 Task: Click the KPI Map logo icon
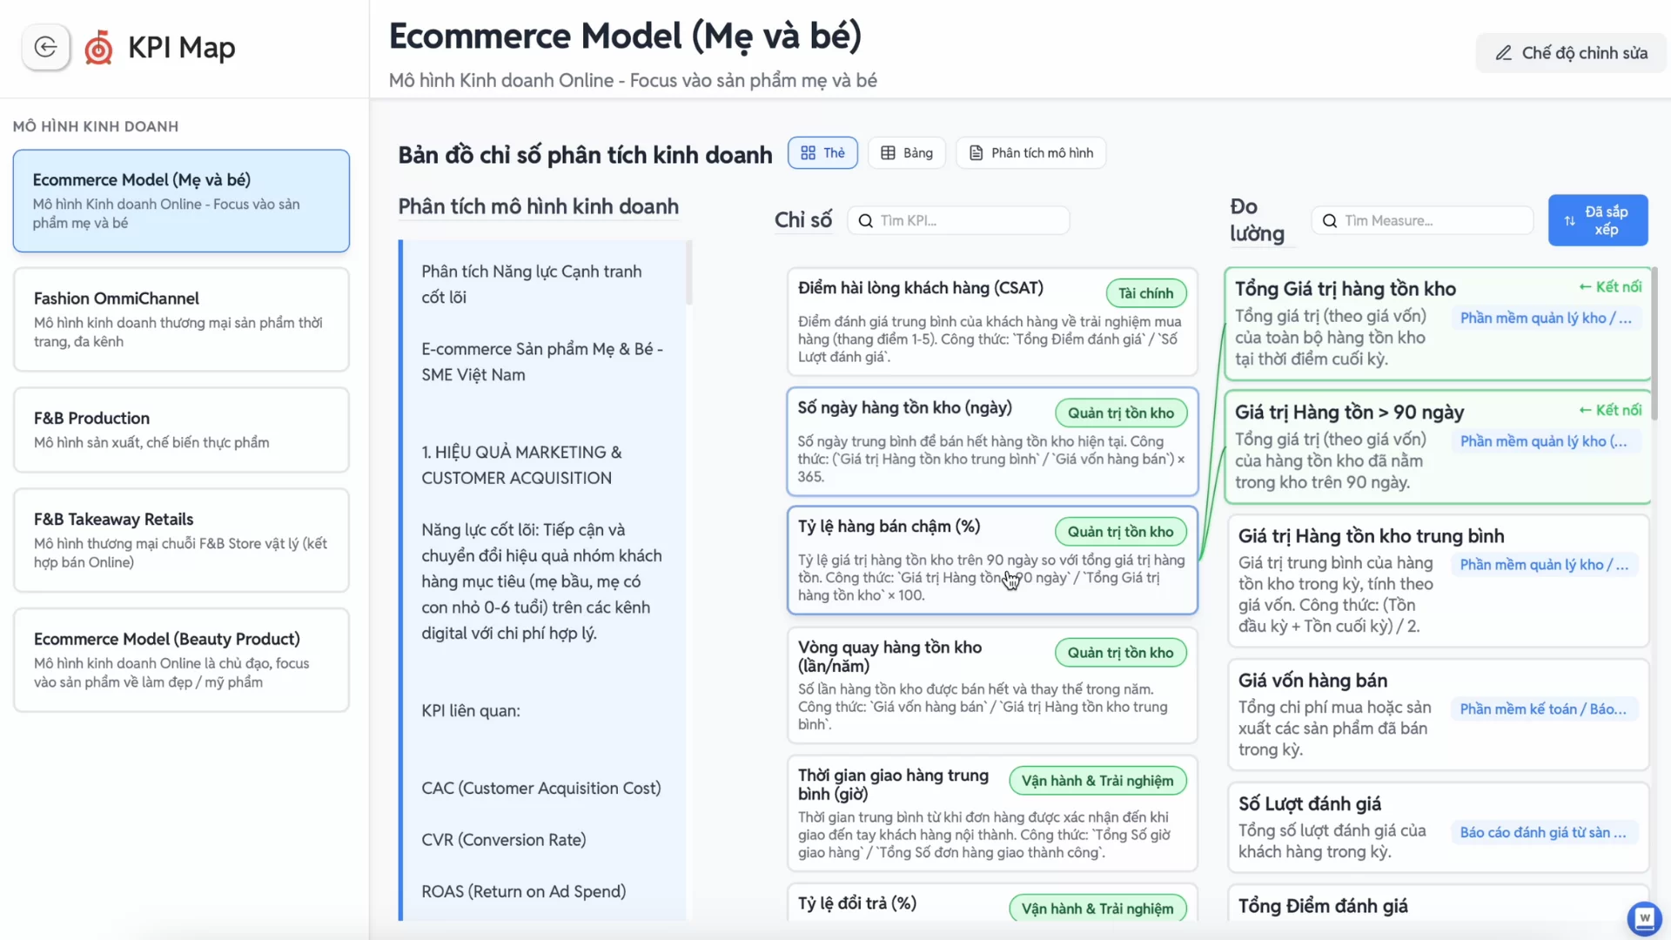(98, 48)
